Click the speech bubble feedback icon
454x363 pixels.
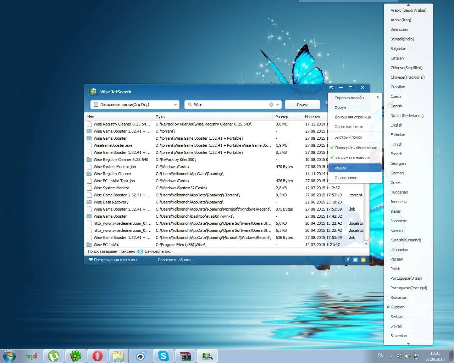(91, 260)
